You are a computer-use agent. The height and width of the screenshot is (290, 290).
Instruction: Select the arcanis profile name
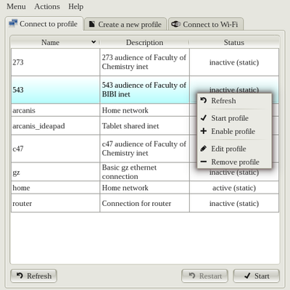click(24, 110)
